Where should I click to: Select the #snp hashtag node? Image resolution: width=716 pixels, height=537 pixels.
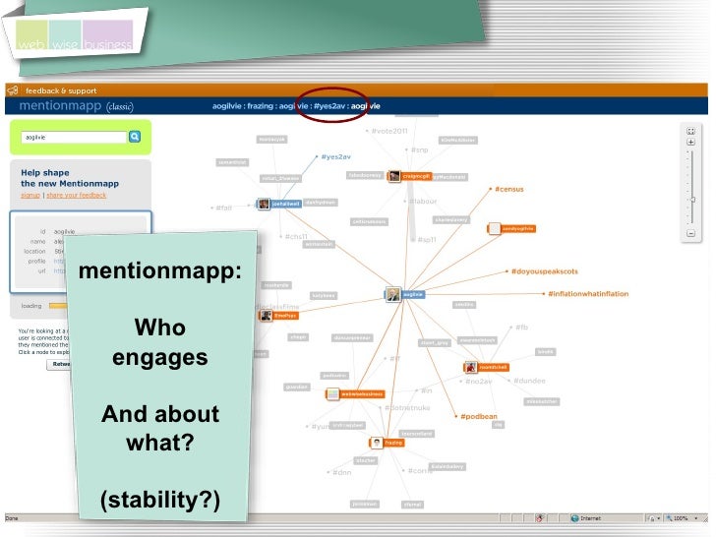(419, 149)
